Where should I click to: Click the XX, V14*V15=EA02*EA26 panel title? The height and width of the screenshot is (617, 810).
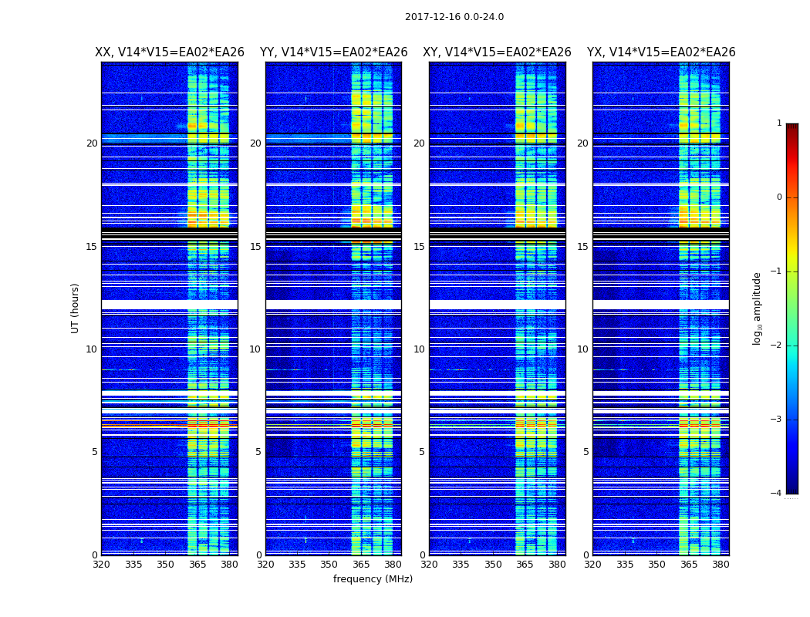(x=170, y=52)
